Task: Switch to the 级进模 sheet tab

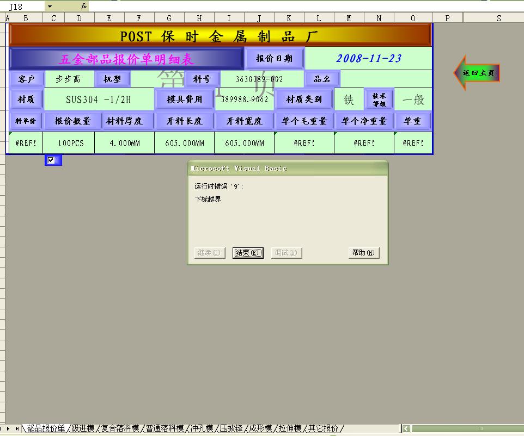Action: point(83,428)
